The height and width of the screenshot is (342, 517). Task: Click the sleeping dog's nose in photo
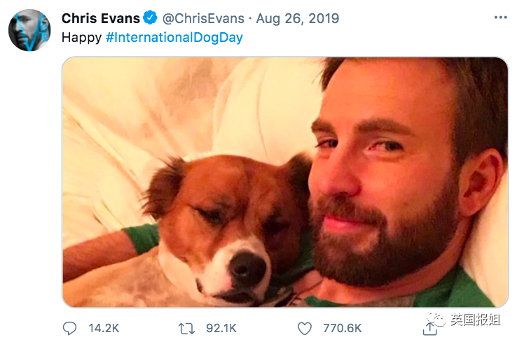pyautogui.click(x=248, y=267)
